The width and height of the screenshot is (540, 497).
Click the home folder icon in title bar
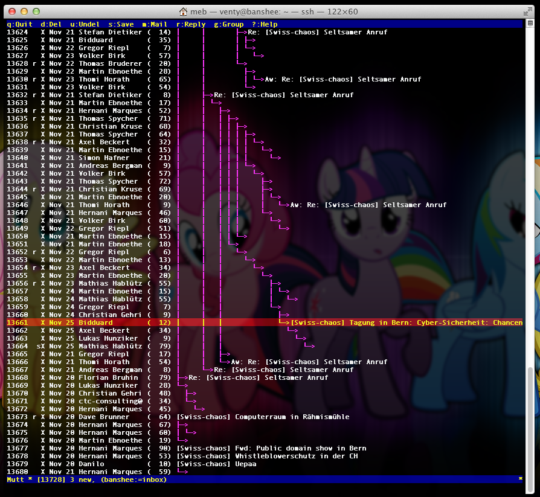[x=183, y=11]
